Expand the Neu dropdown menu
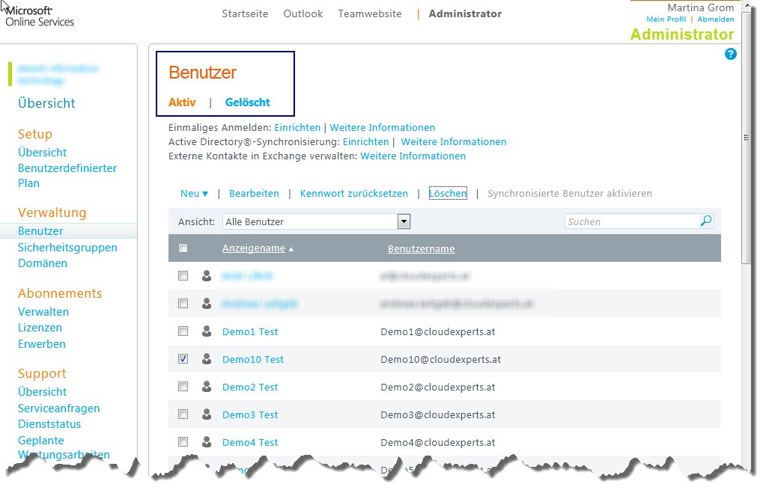The width and height of the screenshot is (763, 496). pos(194,194)
